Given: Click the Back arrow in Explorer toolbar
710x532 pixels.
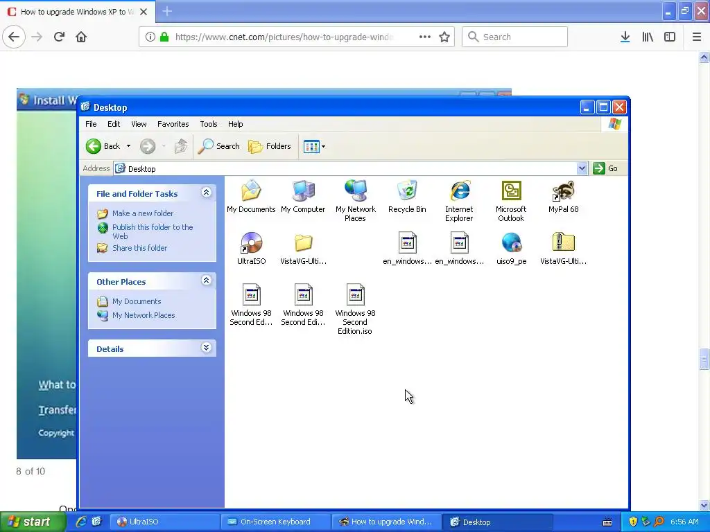Looking at the screenshot, I should pyautogui.click(x=103, y=146).
